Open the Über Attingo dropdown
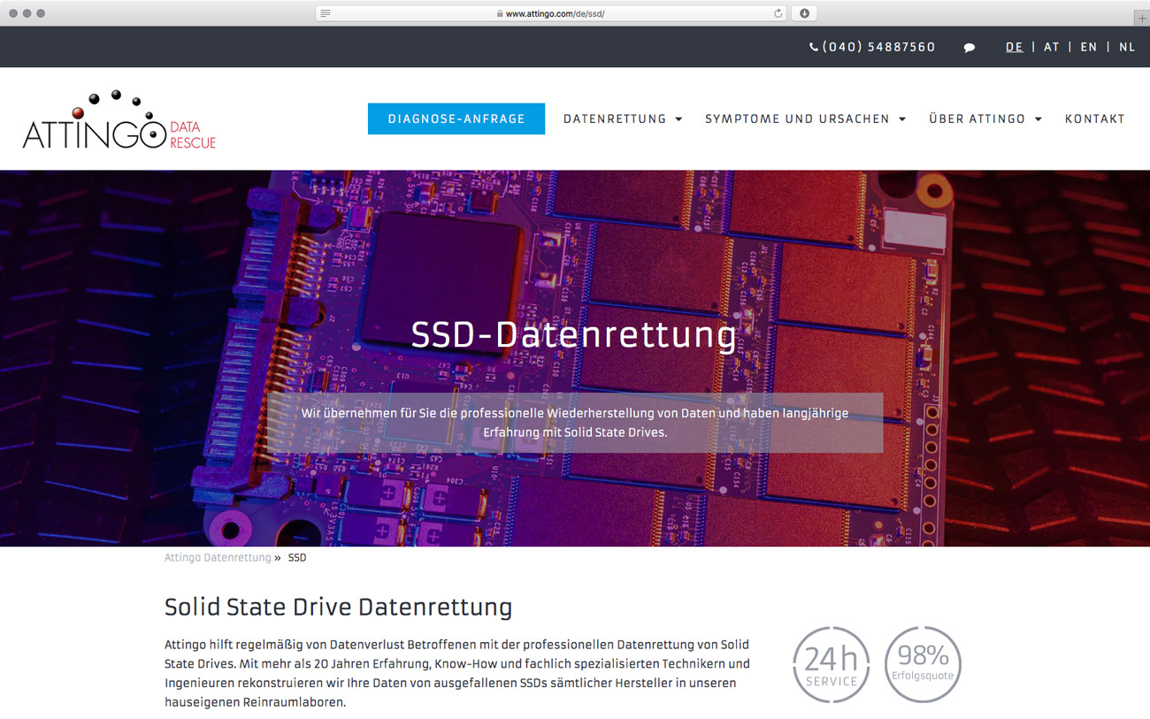This screenshot has height=719, width=1150. (x=985, y=119)
